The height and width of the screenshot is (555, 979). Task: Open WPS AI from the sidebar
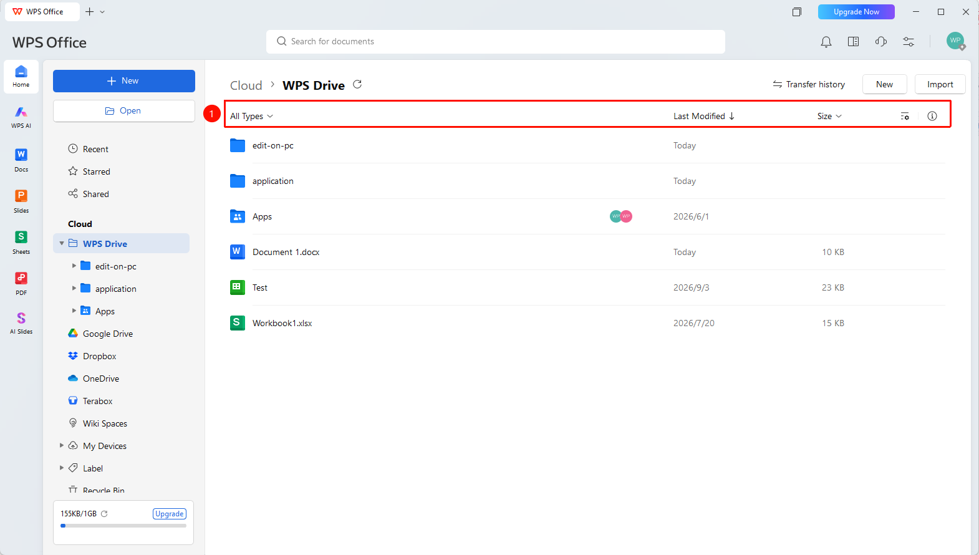[x=21, y=117]
